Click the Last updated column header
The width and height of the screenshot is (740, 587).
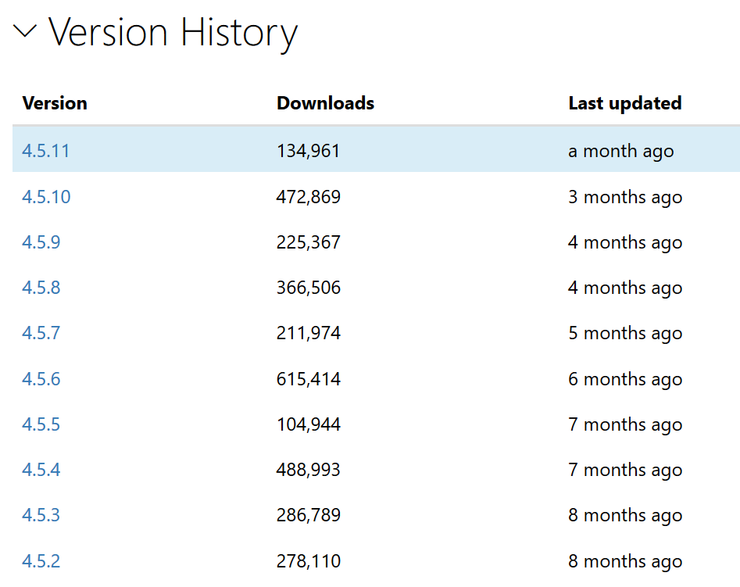point(624,103)
